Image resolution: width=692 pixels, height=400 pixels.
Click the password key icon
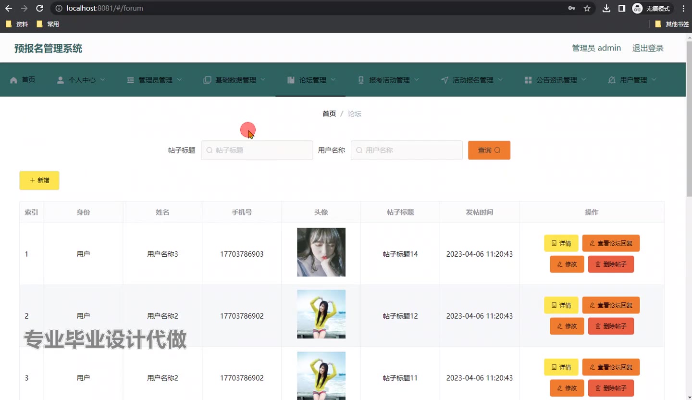[571, 8]
